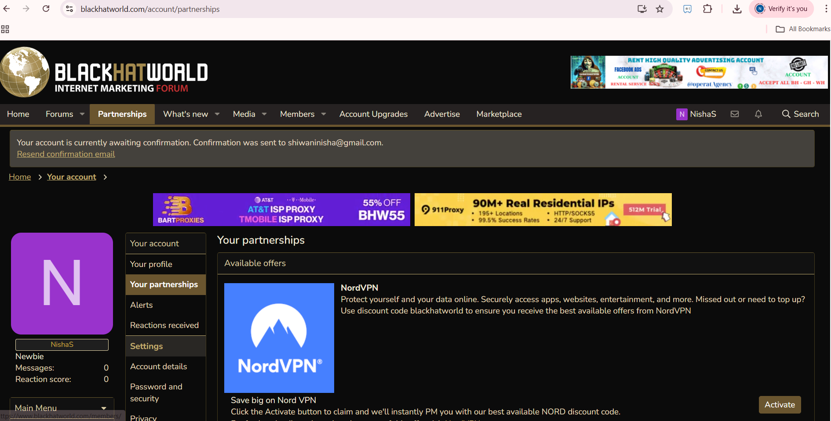The height and width of the screenshot is (421, 831).
Task: Open the advertising account banner at top
Action: pyautogui.click(x=699, y=72)
